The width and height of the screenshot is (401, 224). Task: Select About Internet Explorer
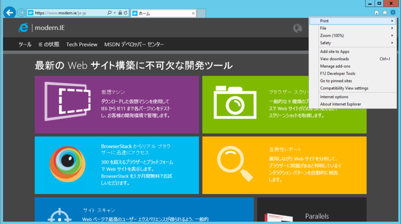tap(353, 104)
